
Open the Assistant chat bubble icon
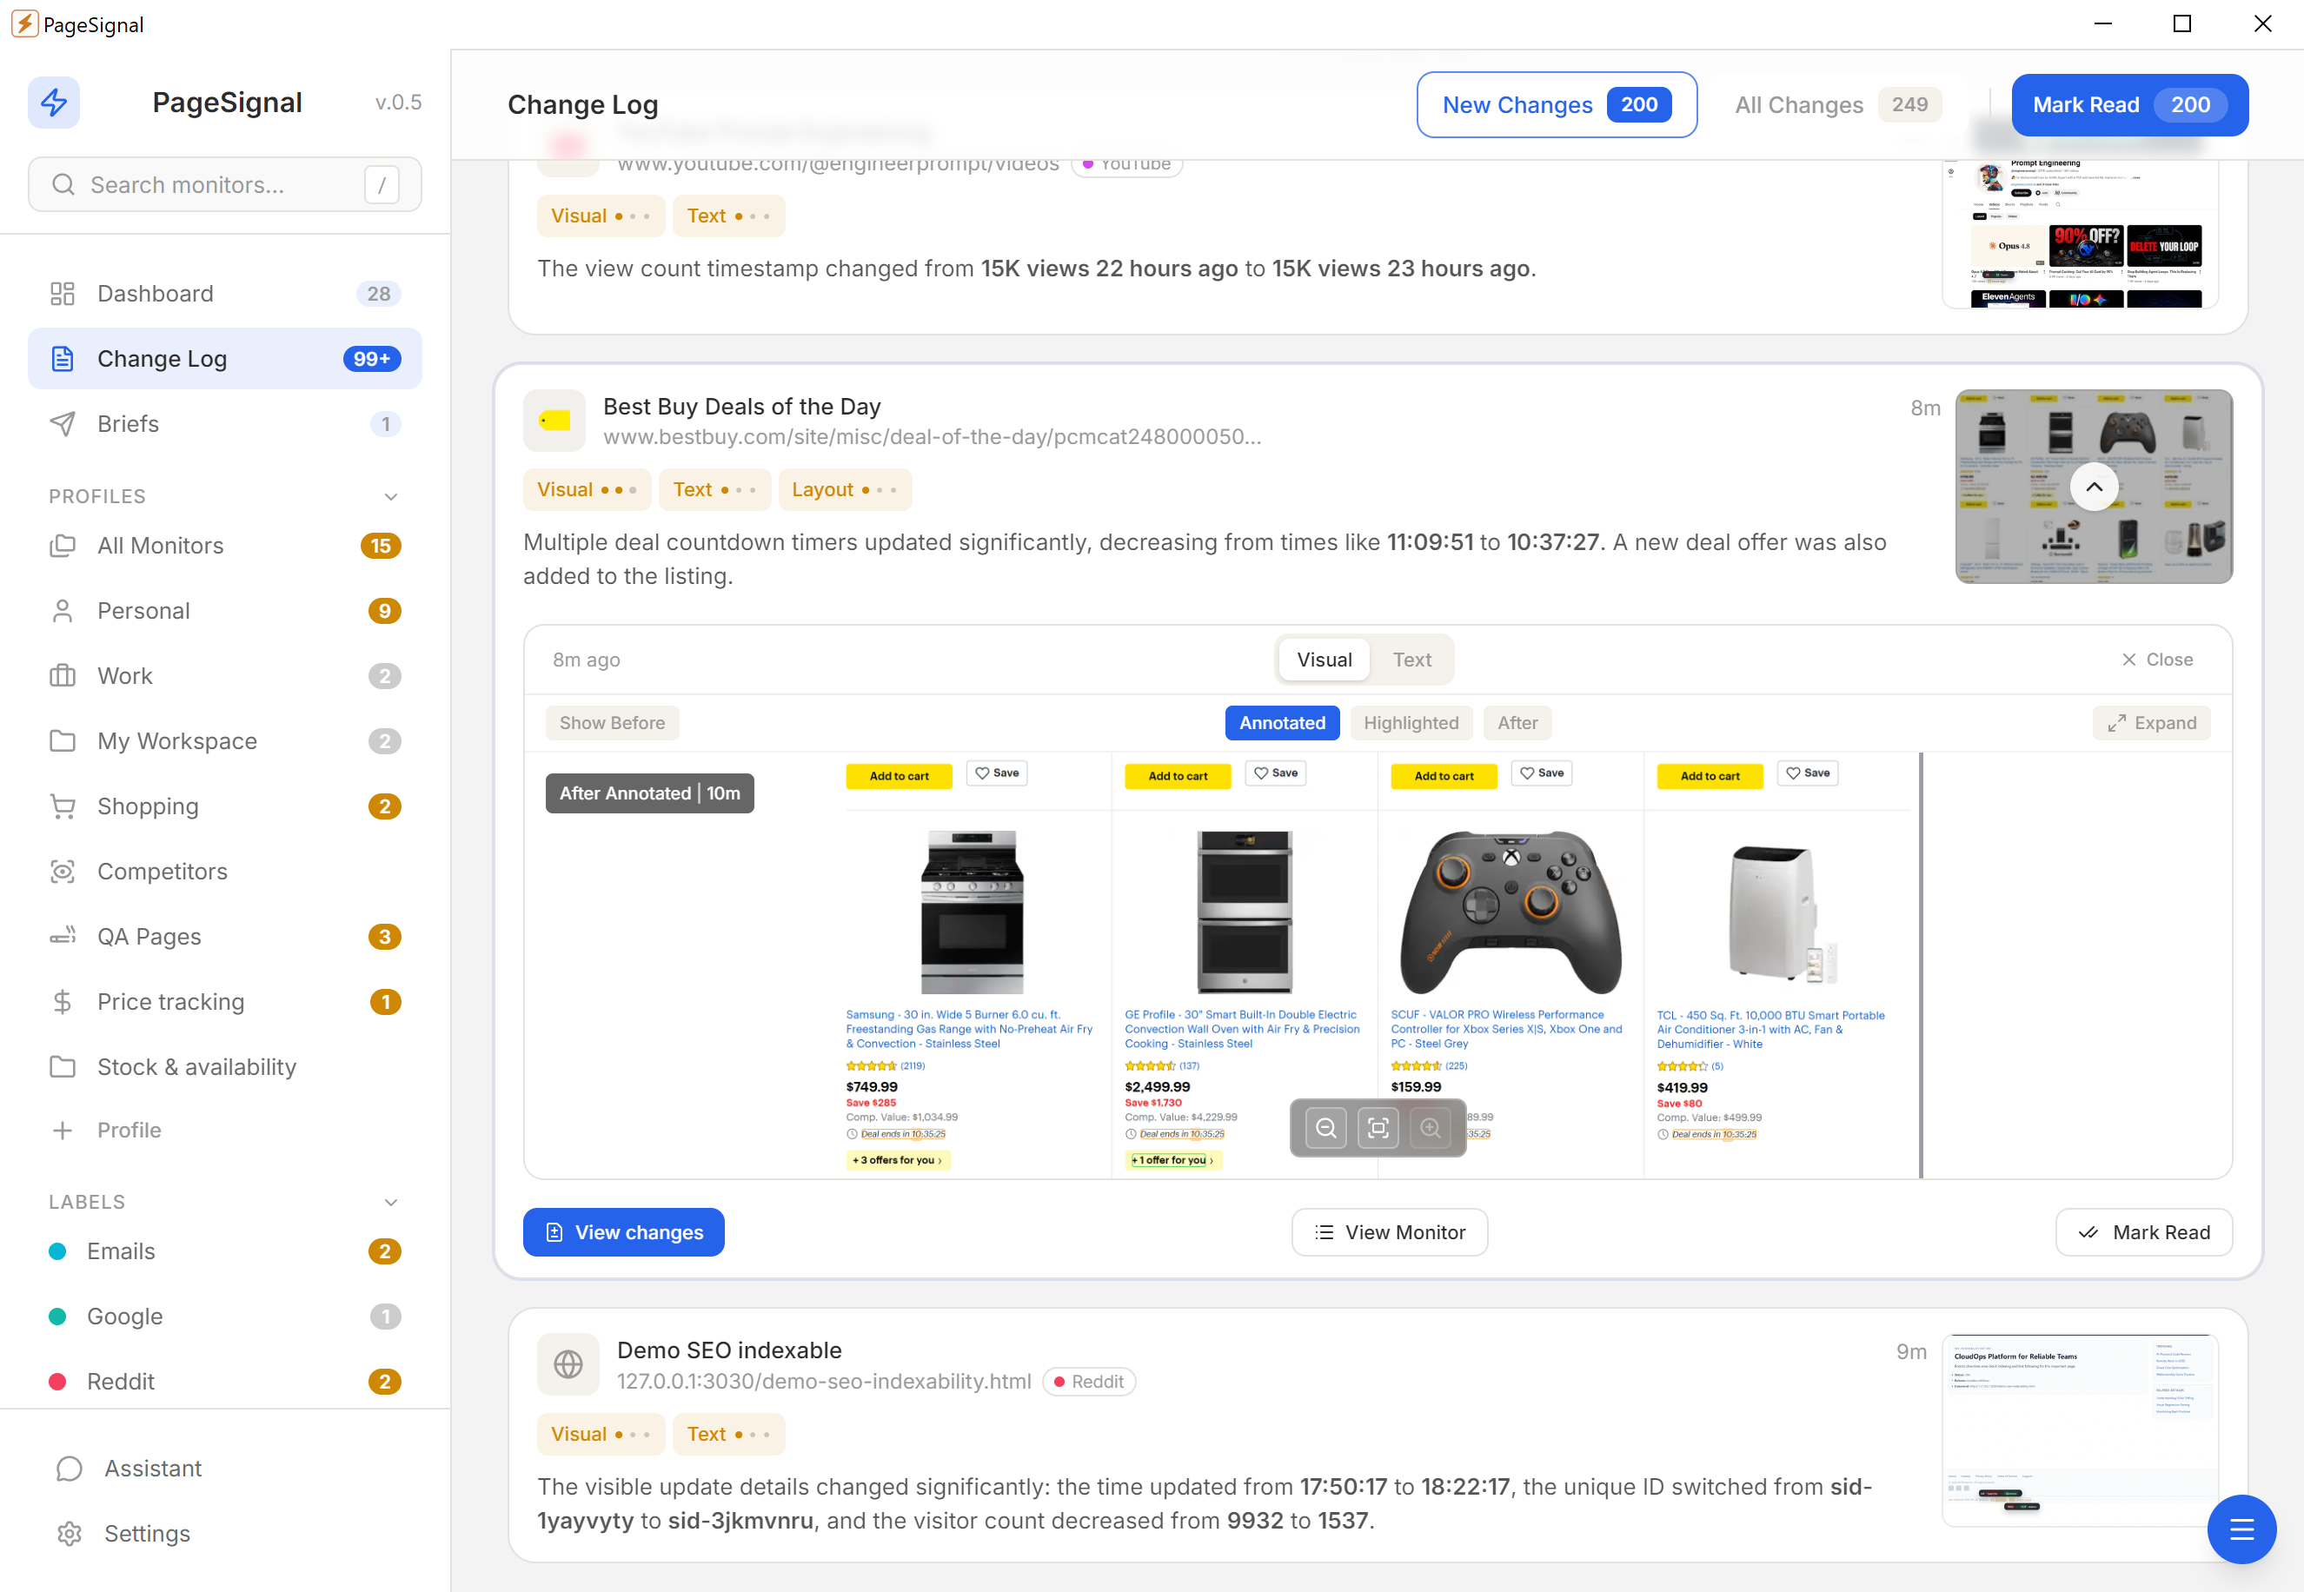(69, 1469)
